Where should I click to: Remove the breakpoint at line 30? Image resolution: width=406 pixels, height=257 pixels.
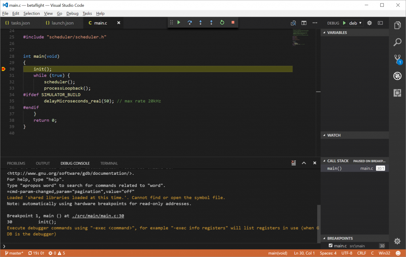point(4,69)
